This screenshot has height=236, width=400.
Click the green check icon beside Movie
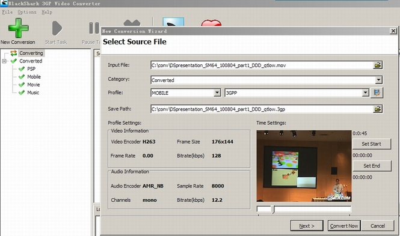click(x=22, y=85)
